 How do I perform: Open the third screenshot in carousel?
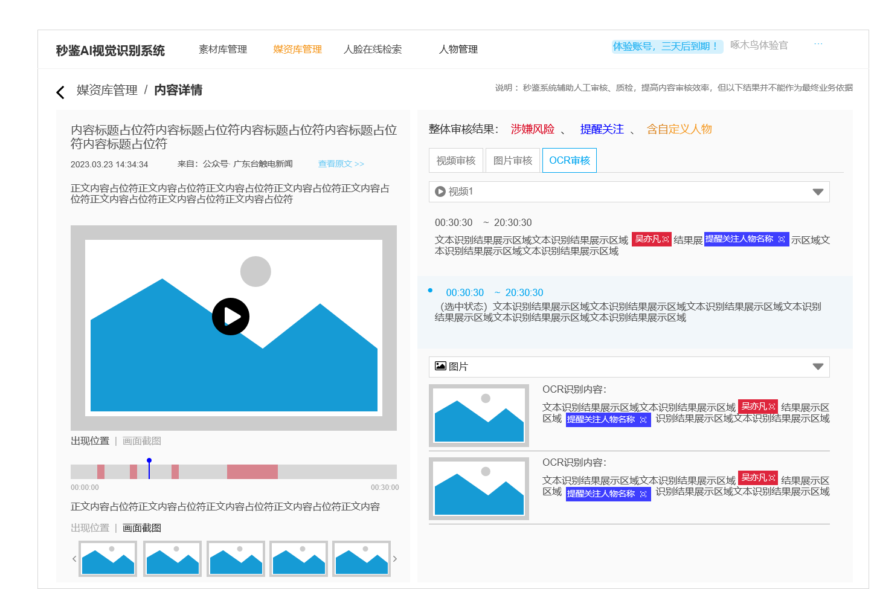point(236,559)
